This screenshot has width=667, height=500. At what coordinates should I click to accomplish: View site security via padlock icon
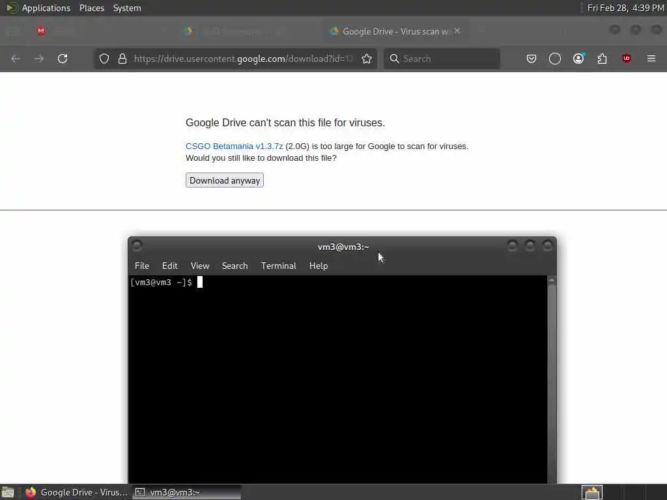pos(122,59)
